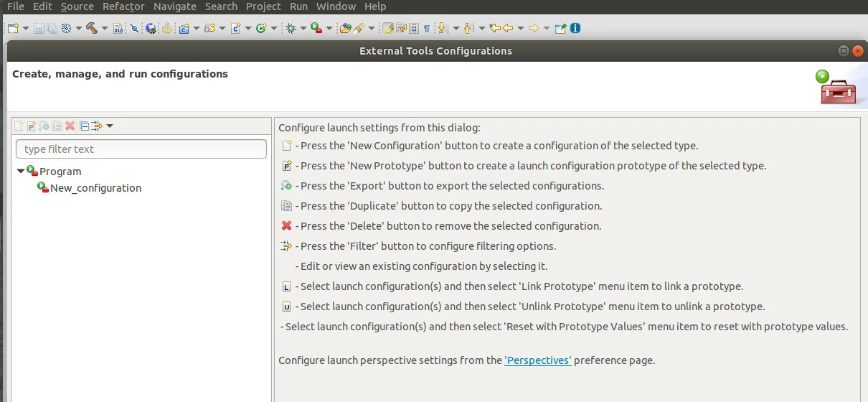The height and width of the screenshot is (402, 868).
Task: Open the dropdown beside the build hammer
Action: point(105,29)
